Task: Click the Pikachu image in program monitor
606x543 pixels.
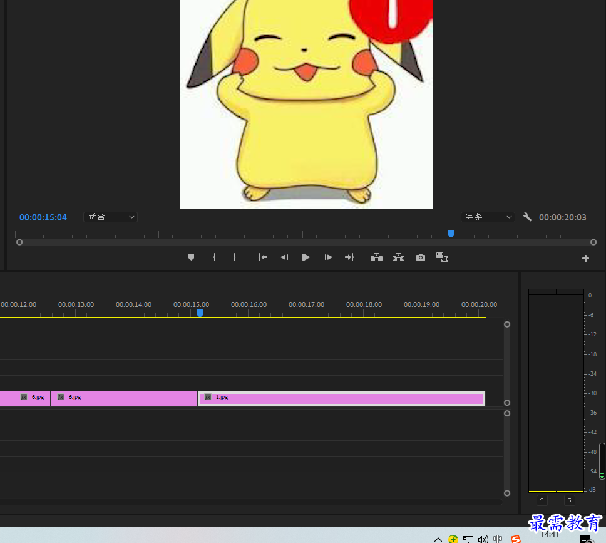Action: click(x=306, y=105)
